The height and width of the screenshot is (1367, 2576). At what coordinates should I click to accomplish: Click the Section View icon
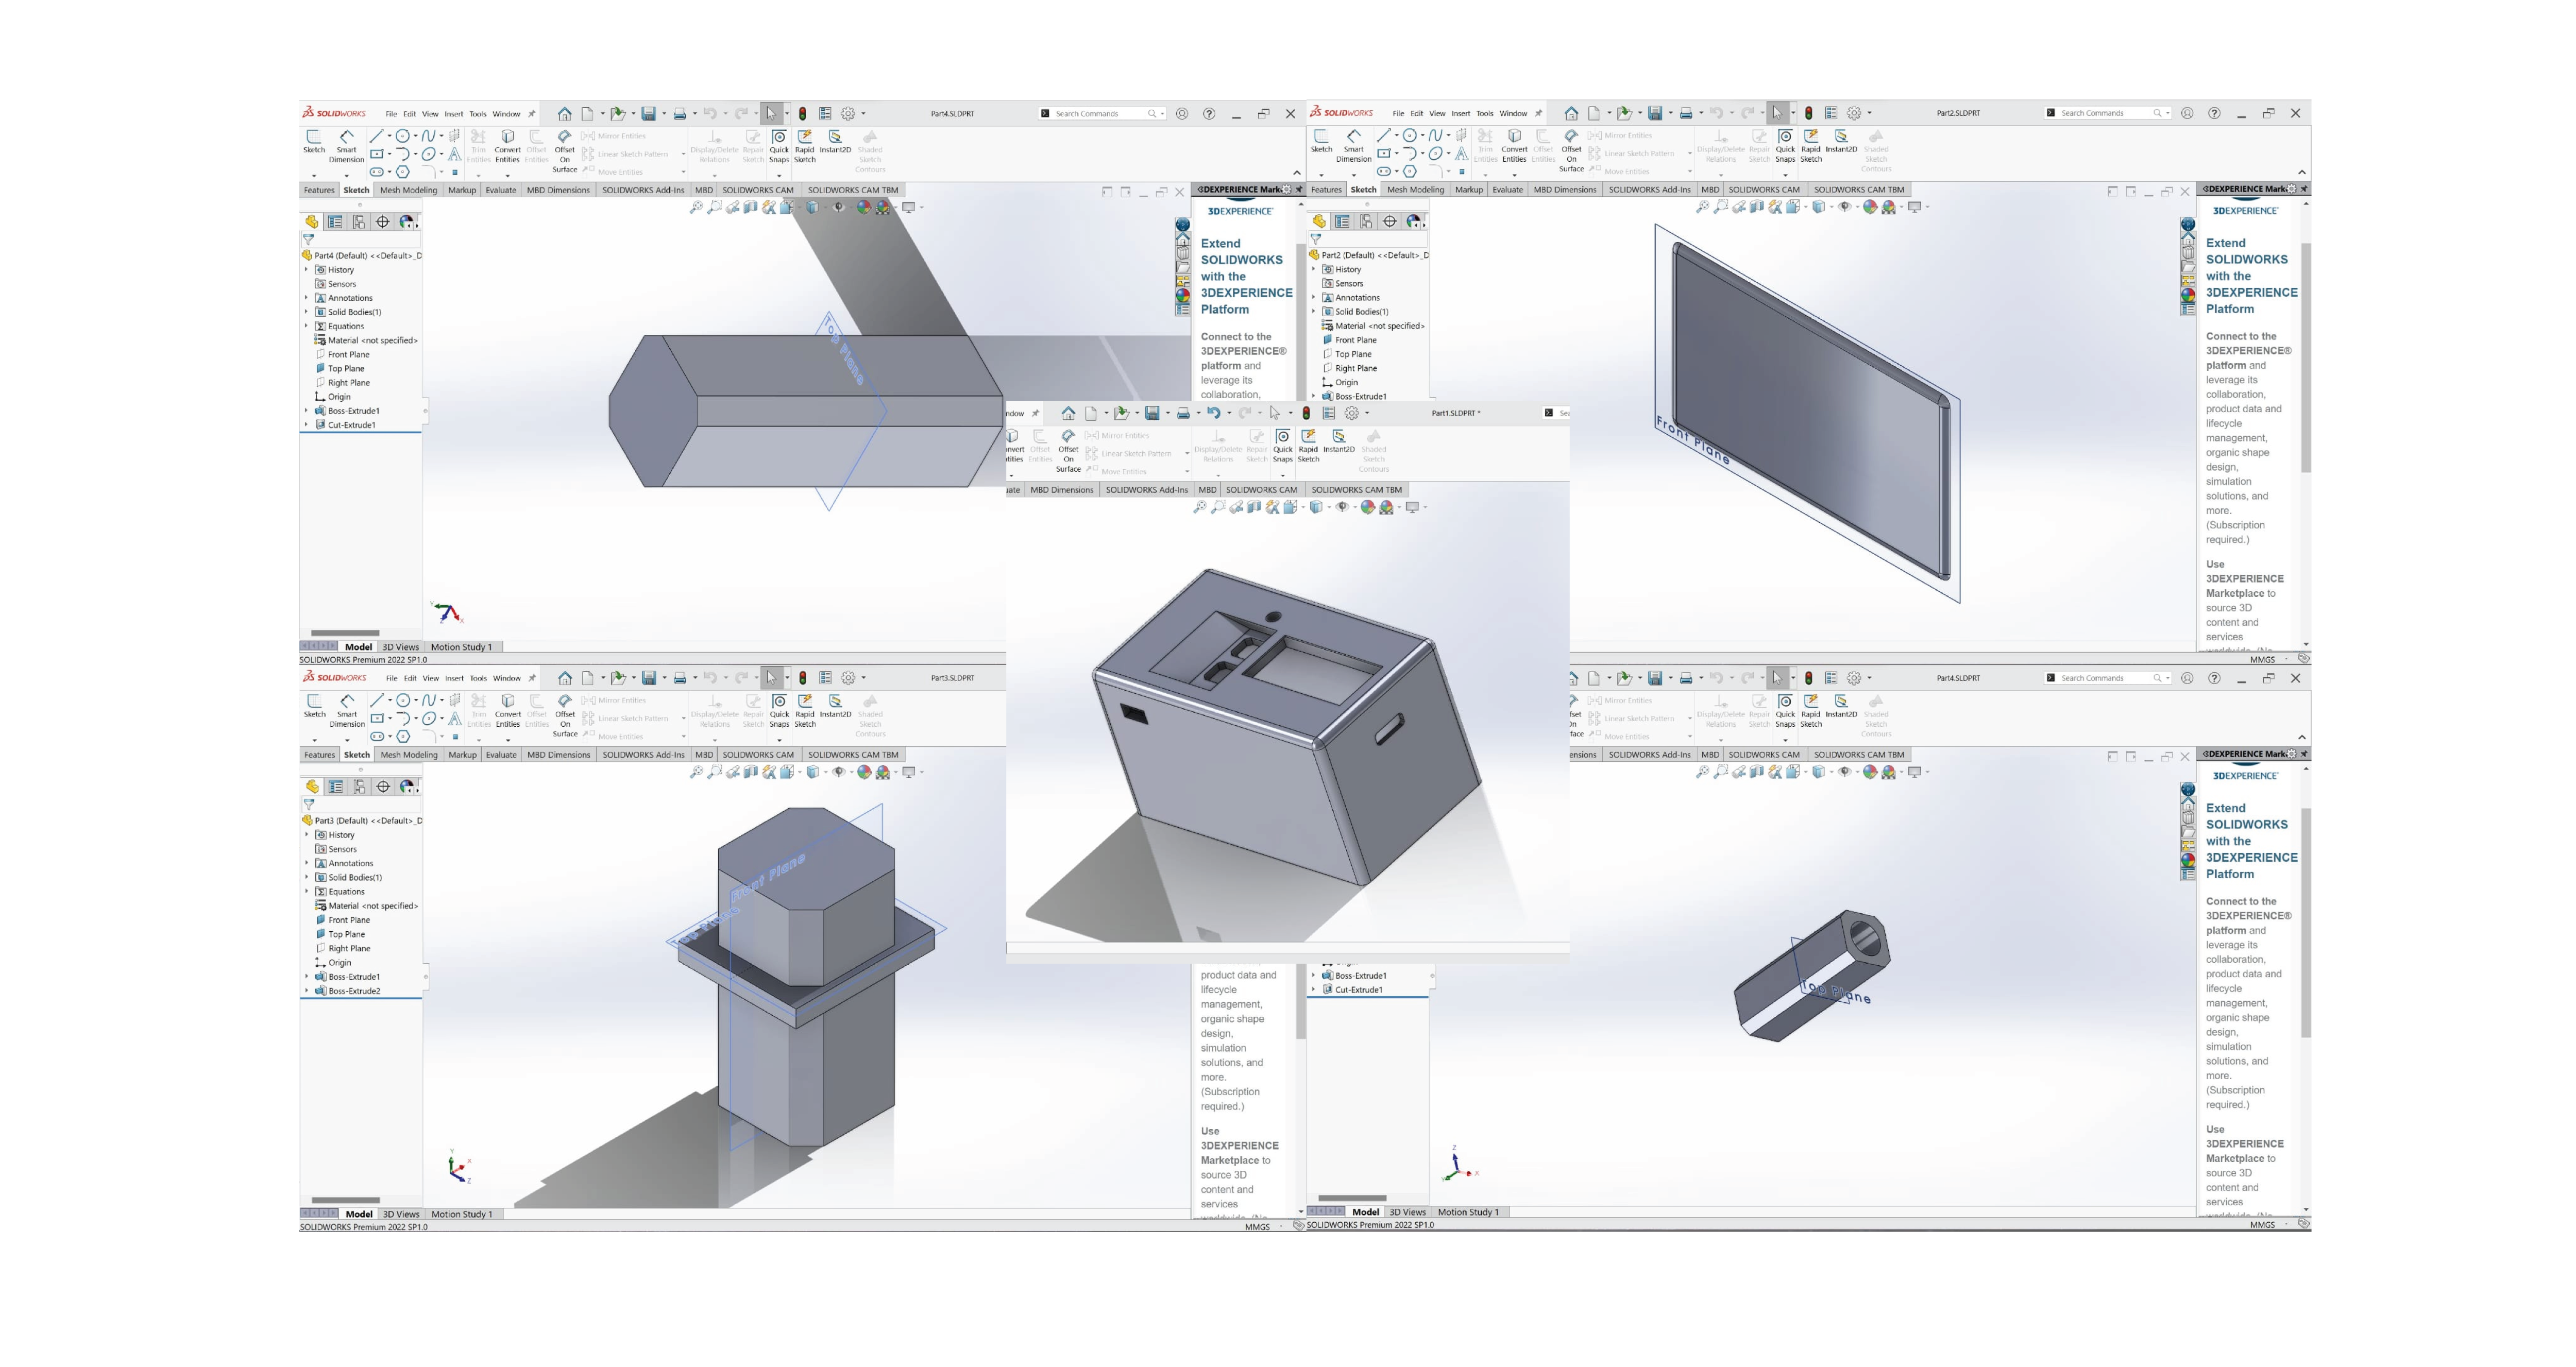[751, 207]
